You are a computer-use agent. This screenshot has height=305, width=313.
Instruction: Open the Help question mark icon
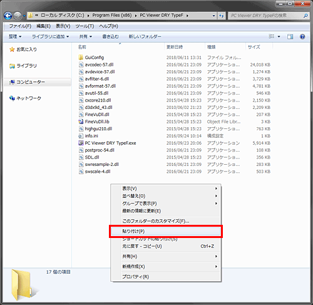point(302,37)
